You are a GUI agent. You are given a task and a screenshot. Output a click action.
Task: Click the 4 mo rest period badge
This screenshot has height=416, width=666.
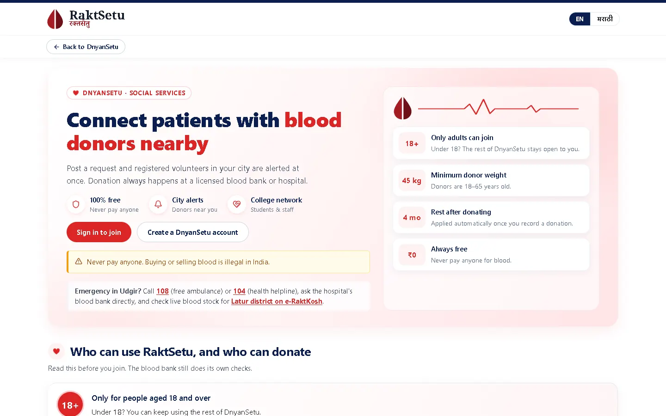(x=412, y=217)
